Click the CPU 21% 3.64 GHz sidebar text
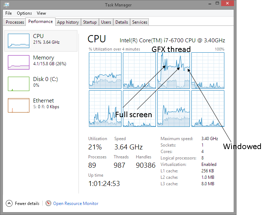This screenshot has height=215, width=267. [46, 42]
